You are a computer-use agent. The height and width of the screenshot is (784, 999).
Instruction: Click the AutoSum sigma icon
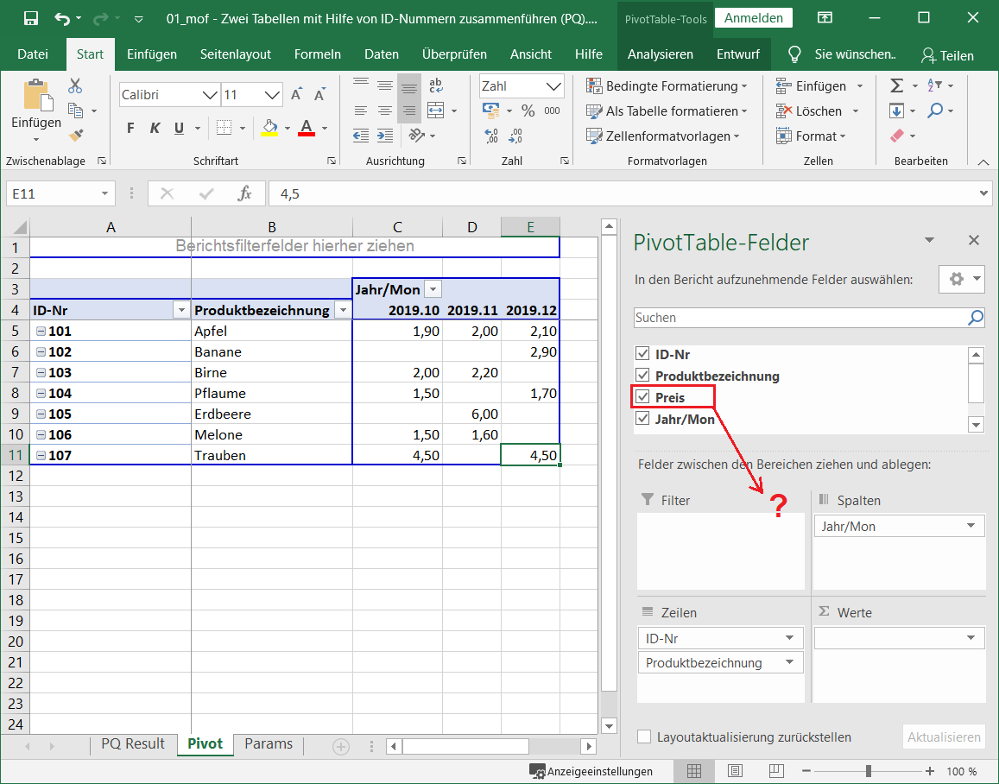tap(896, 86)
